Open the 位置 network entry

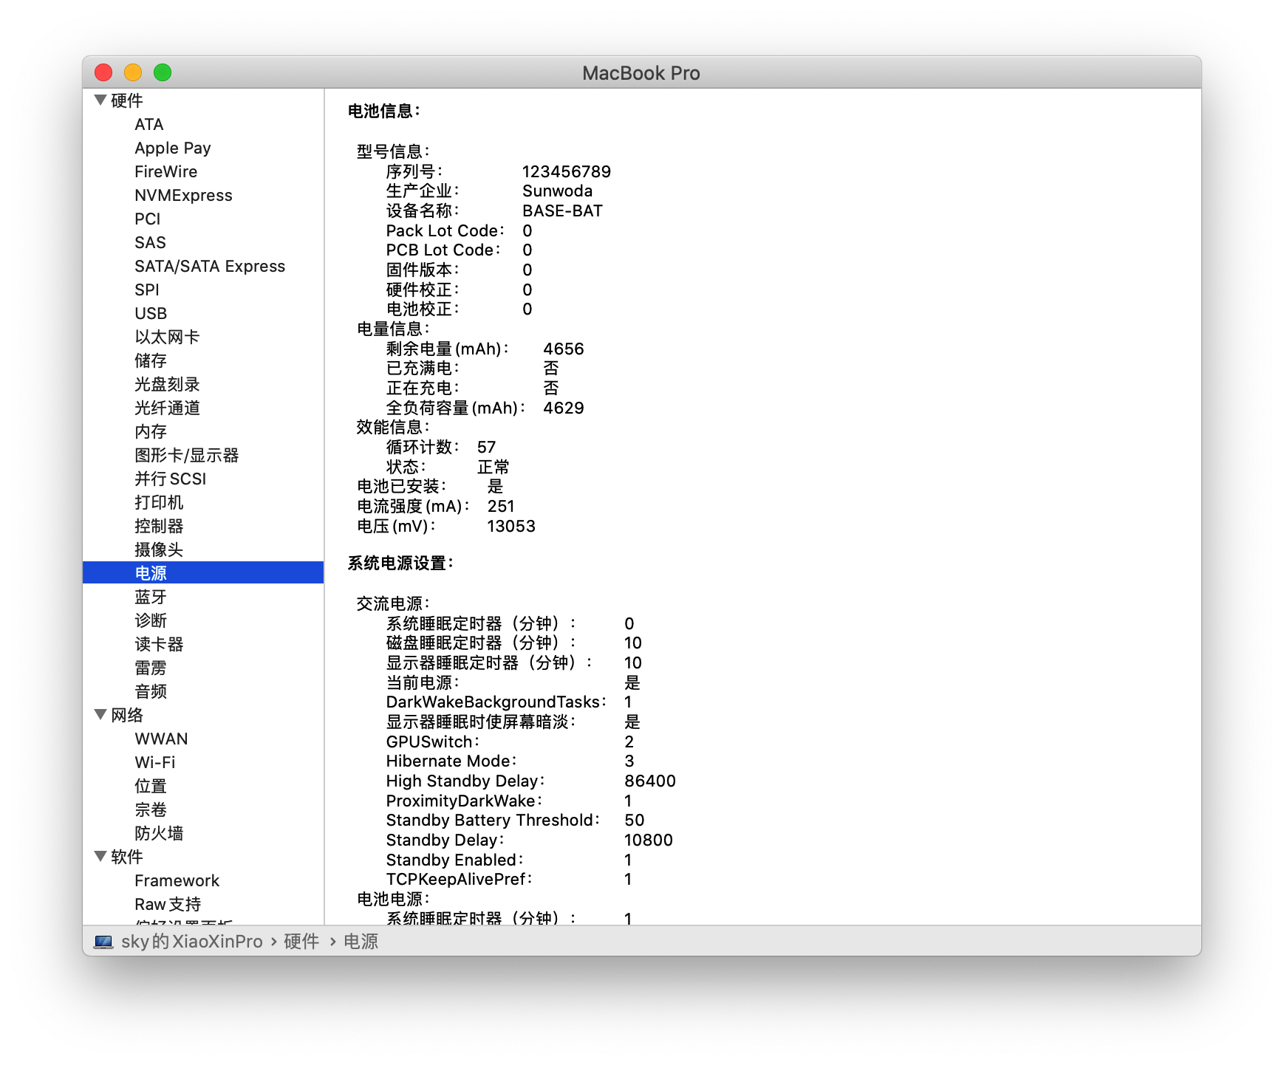pos(151,786)
